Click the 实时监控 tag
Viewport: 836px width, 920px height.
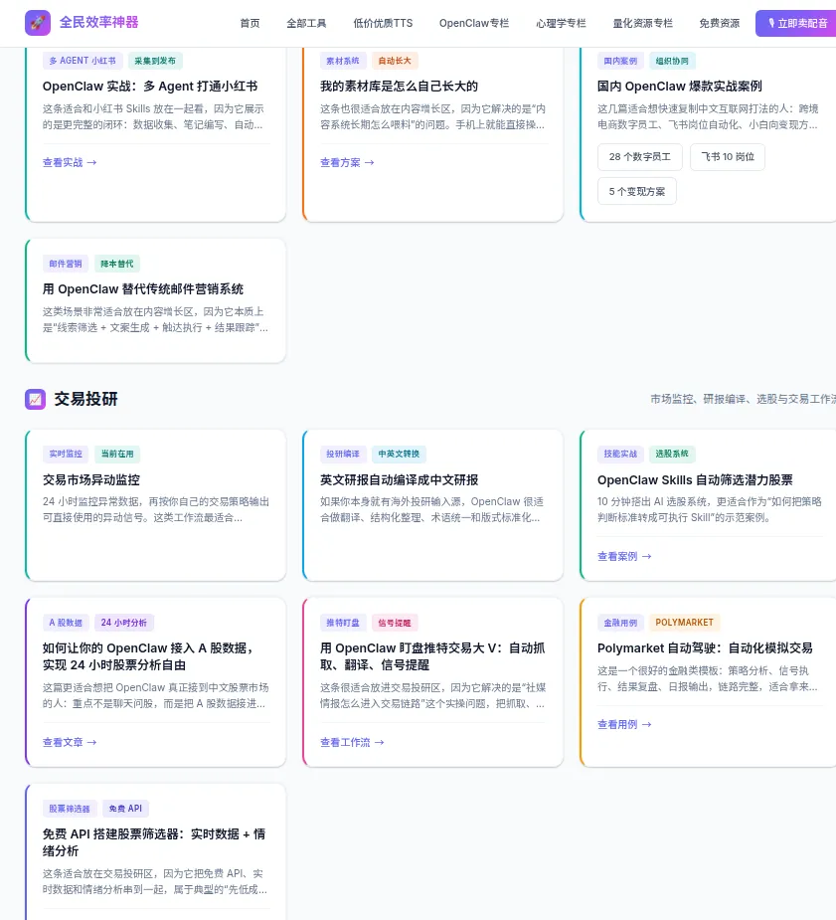click(66, 455)
